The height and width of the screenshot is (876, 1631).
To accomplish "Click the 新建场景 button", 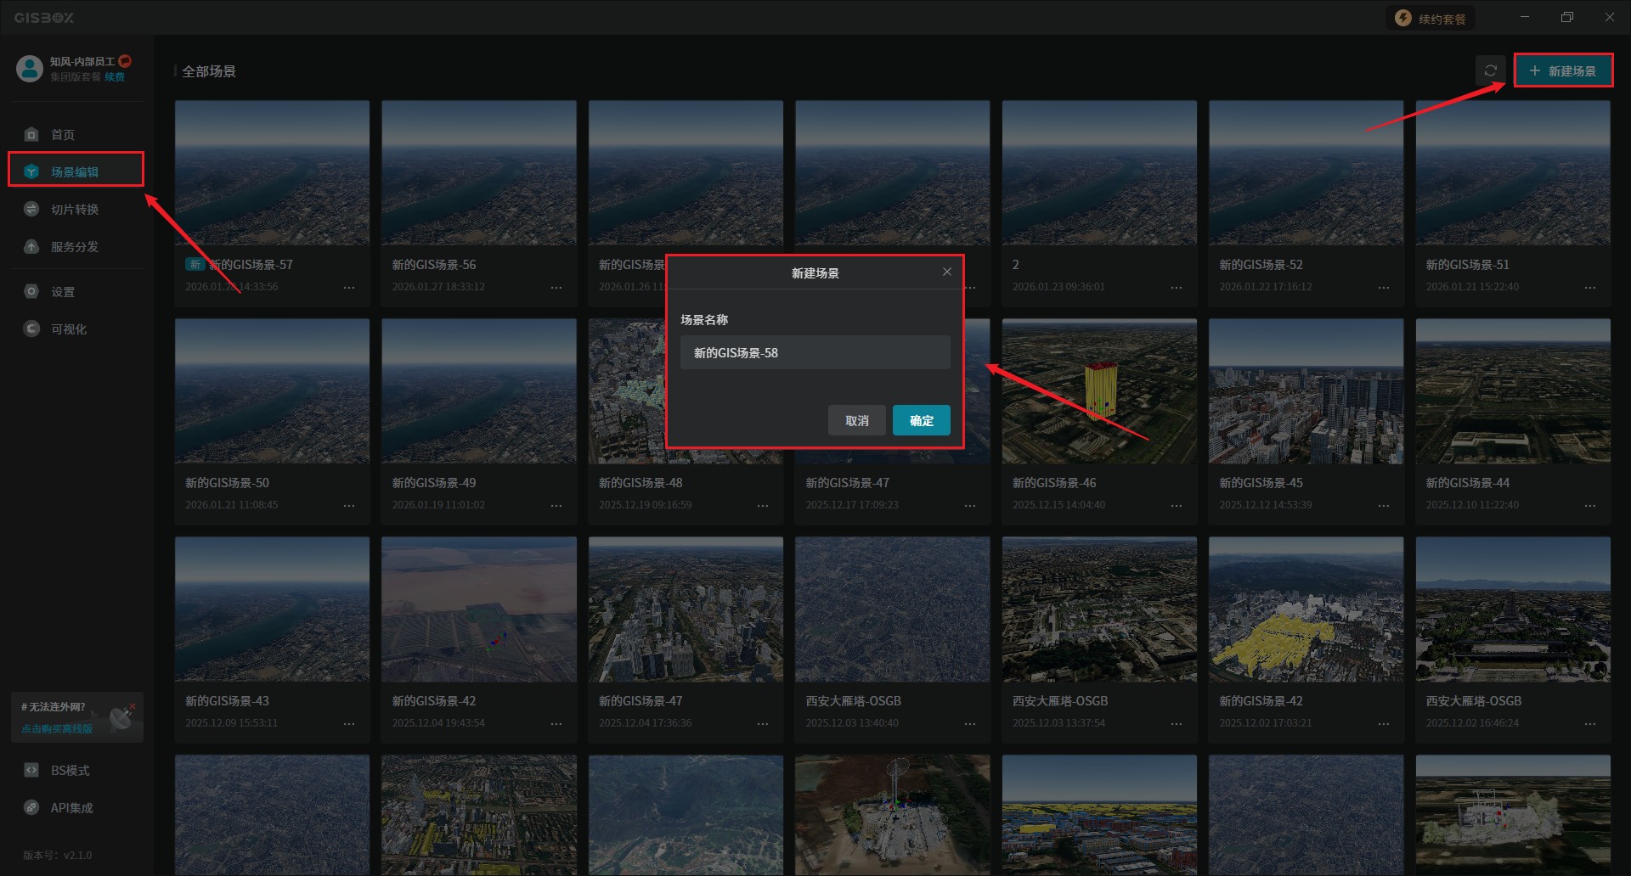I will coord(1562,70).
